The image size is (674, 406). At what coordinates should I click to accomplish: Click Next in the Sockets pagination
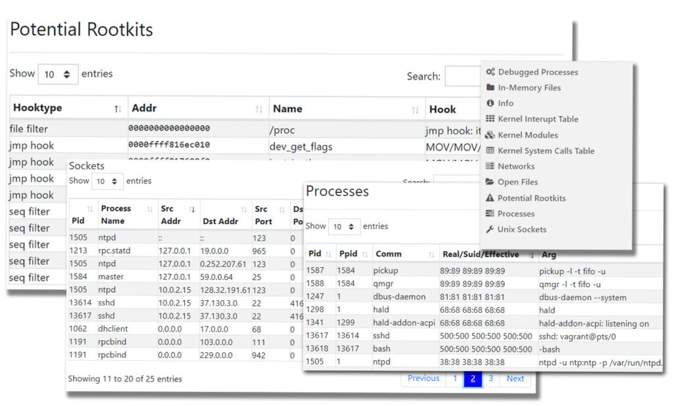(515, 378)
